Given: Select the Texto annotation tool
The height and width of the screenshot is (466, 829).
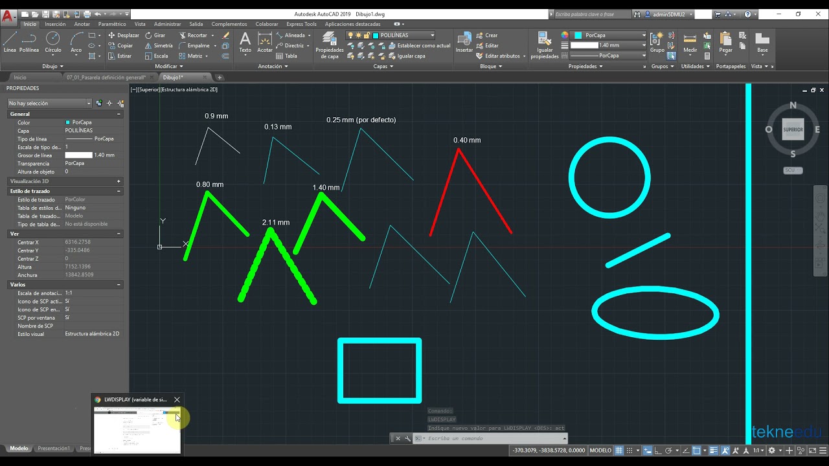Looking at the screenshot, I should point(245,42).
